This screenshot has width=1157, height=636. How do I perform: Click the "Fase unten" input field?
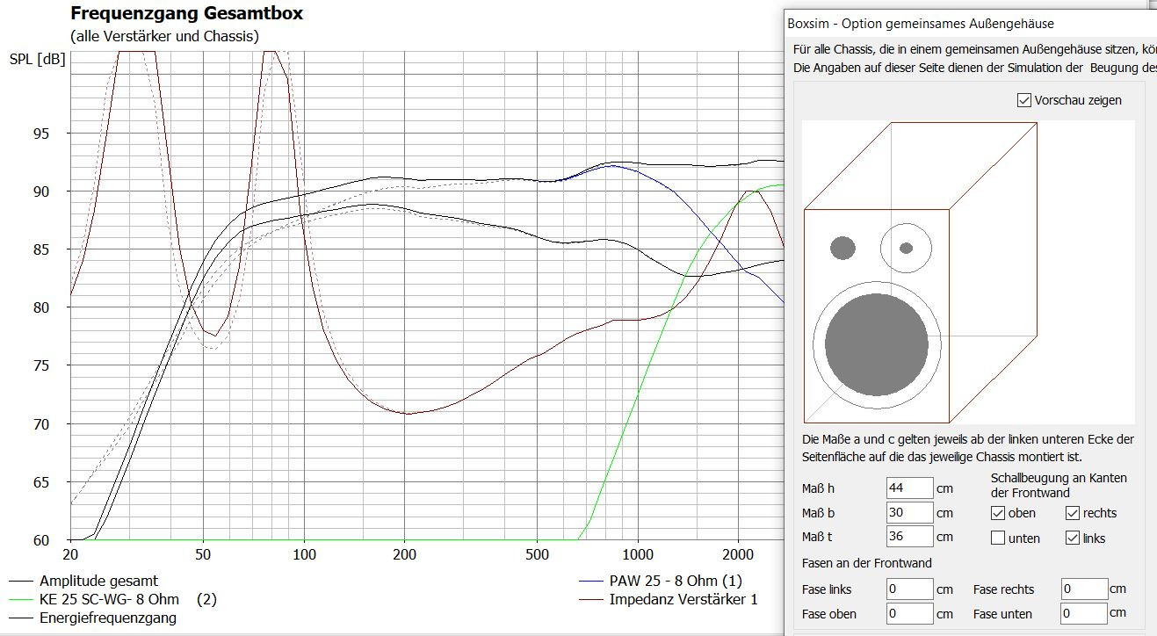tap(1084, 613)
